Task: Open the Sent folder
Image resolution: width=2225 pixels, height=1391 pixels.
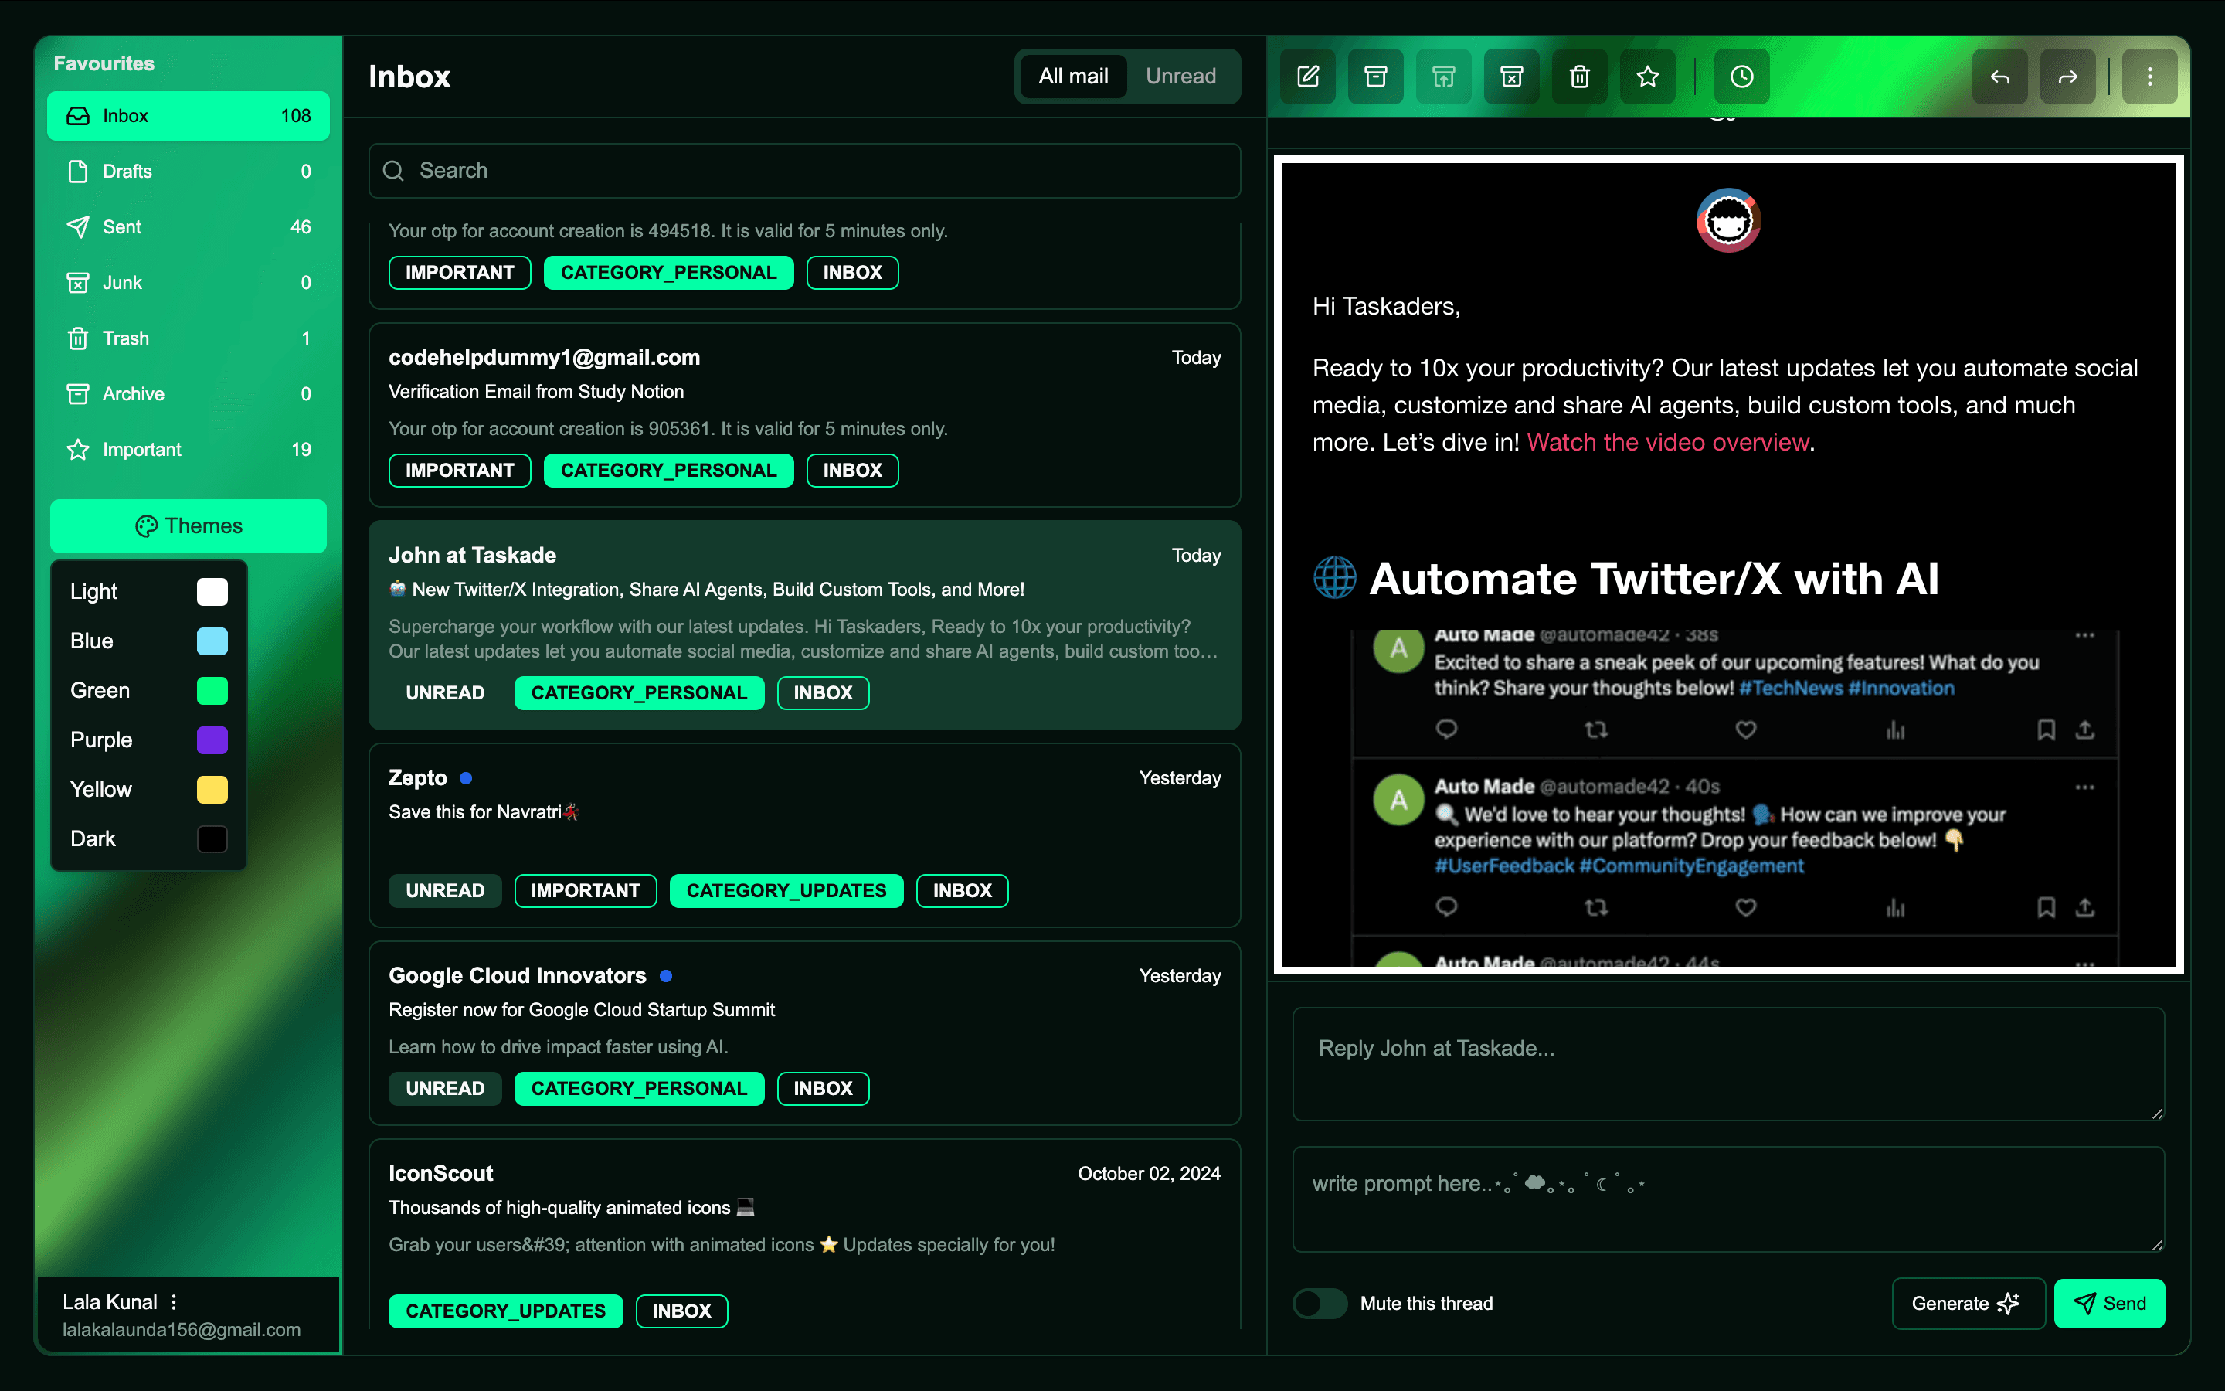Action: (x=189, y=227)
